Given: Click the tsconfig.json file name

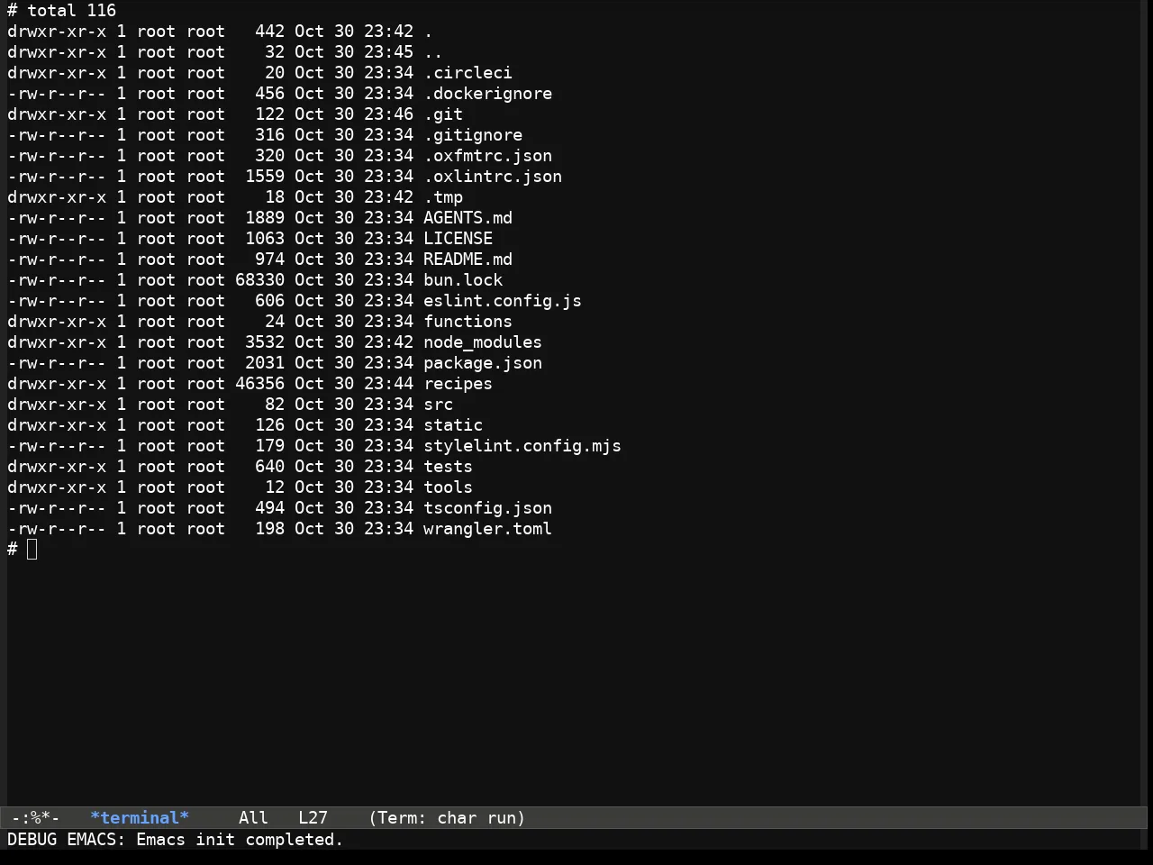Looking at the screenshot, I should [x=487, y=508].
